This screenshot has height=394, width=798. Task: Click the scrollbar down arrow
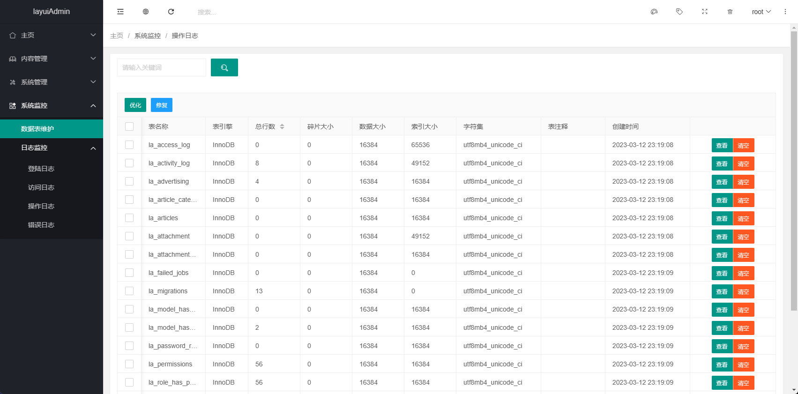coord(794,390)
